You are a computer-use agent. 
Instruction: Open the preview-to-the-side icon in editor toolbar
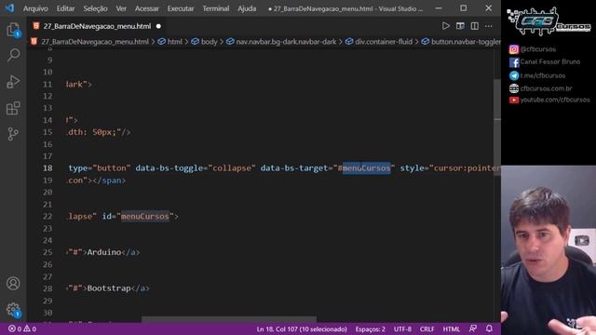tap(460, 26)
